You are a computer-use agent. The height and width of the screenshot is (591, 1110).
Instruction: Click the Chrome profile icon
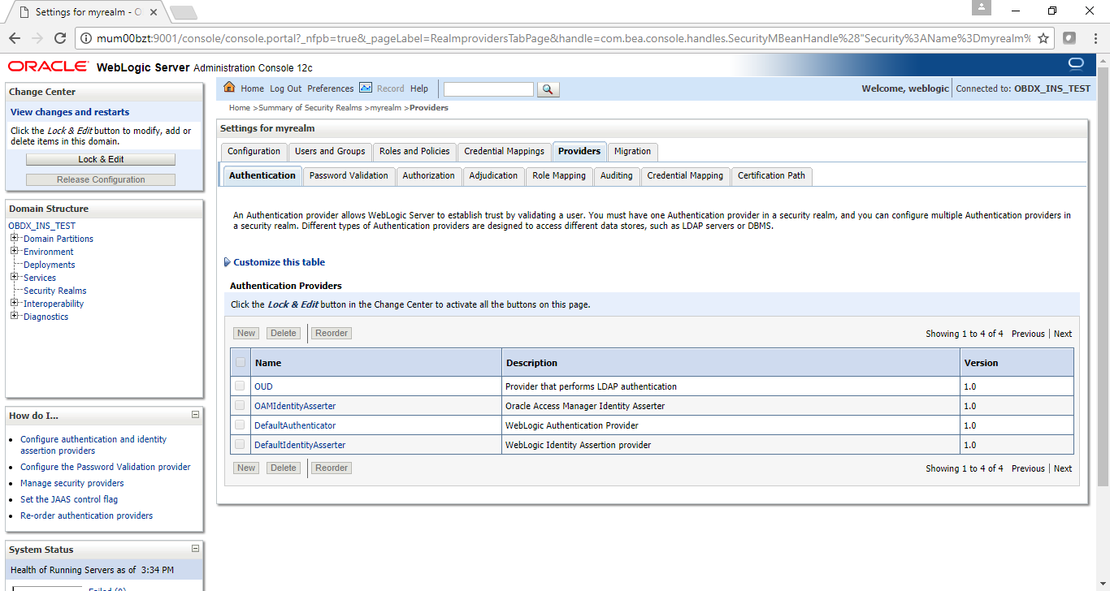tap(982, 7)
